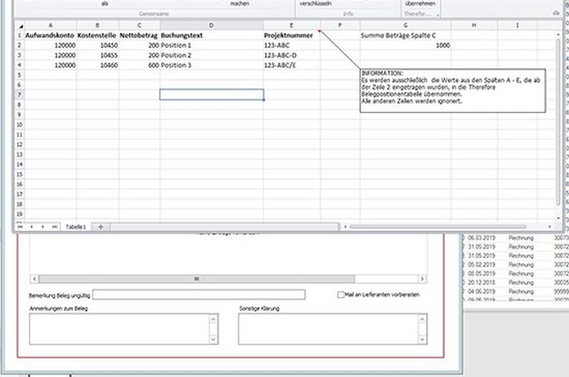Select project number cell 123-ABC/E
Image resolution: width=569 pixels, height=377 pixels.
coord(292,65)
